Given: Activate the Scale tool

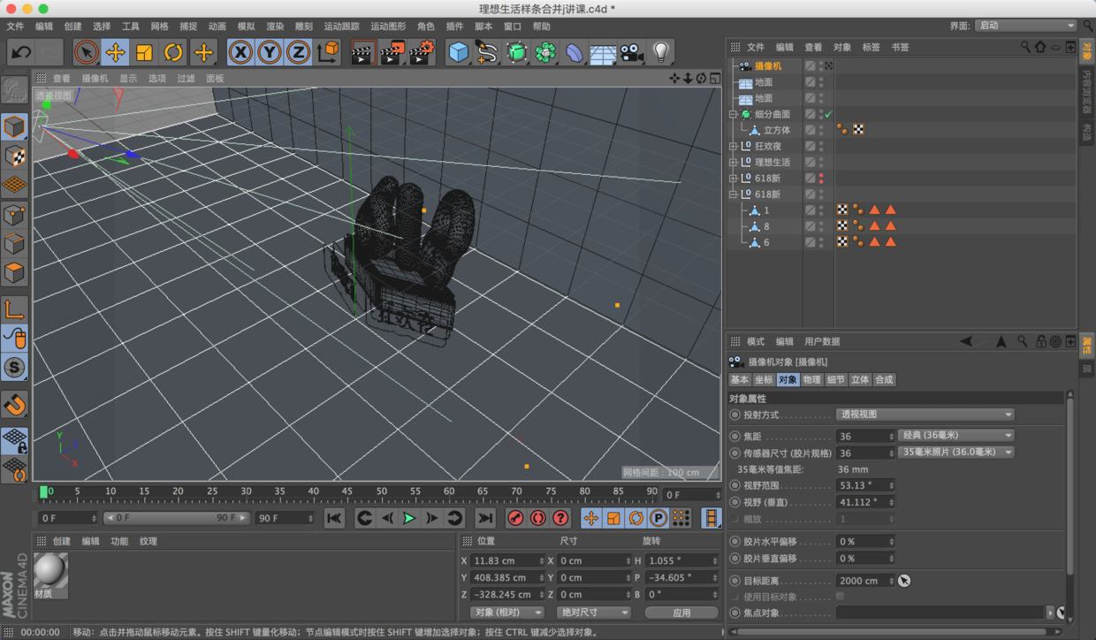Looking at the screenshot, I should click(144, 52).
